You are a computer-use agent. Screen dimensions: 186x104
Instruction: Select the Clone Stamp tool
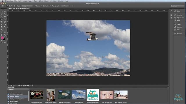2,22
